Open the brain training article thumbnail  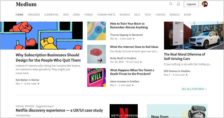pyautogui.click(x=97, y=31)
